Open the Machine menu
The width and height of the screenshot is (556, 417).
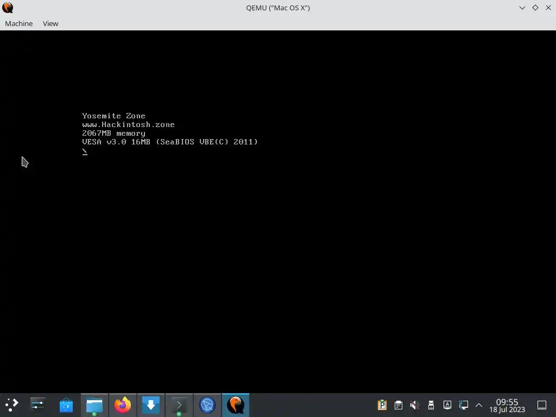19,23
